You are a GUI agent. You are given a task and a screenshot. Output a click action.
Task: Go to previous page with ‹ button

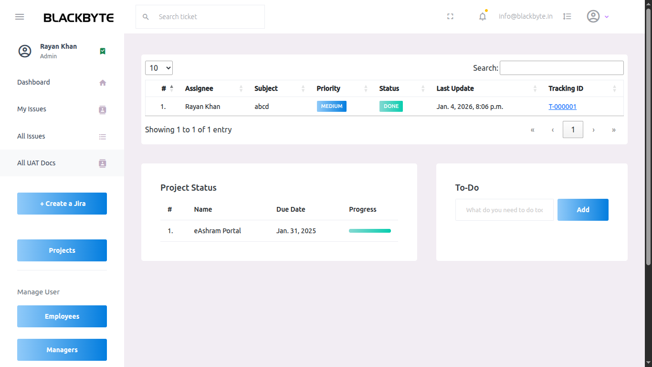tap(553, 130)
